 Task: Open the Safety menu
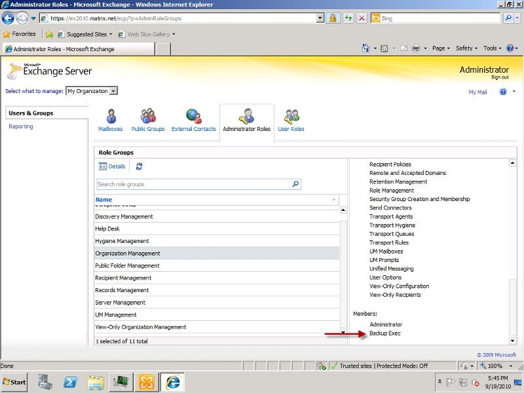click(x=466, y=48)
